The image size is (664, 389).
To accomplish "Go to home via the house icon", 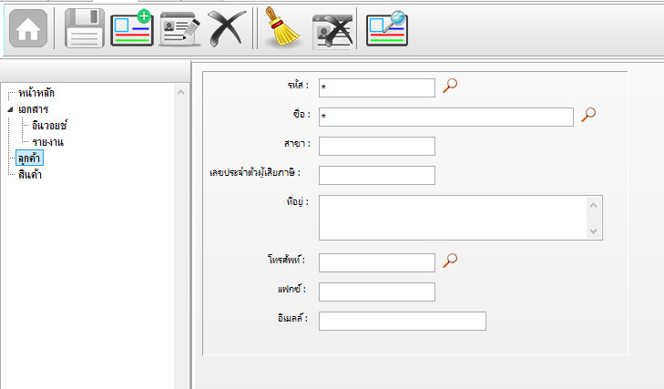I will tap(28, 28).
